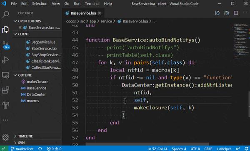The width and height of the screenshot is (250, 151).
Task: Open notifications bell in status bar
Action: pyautogui.click(x=247, y=149)
